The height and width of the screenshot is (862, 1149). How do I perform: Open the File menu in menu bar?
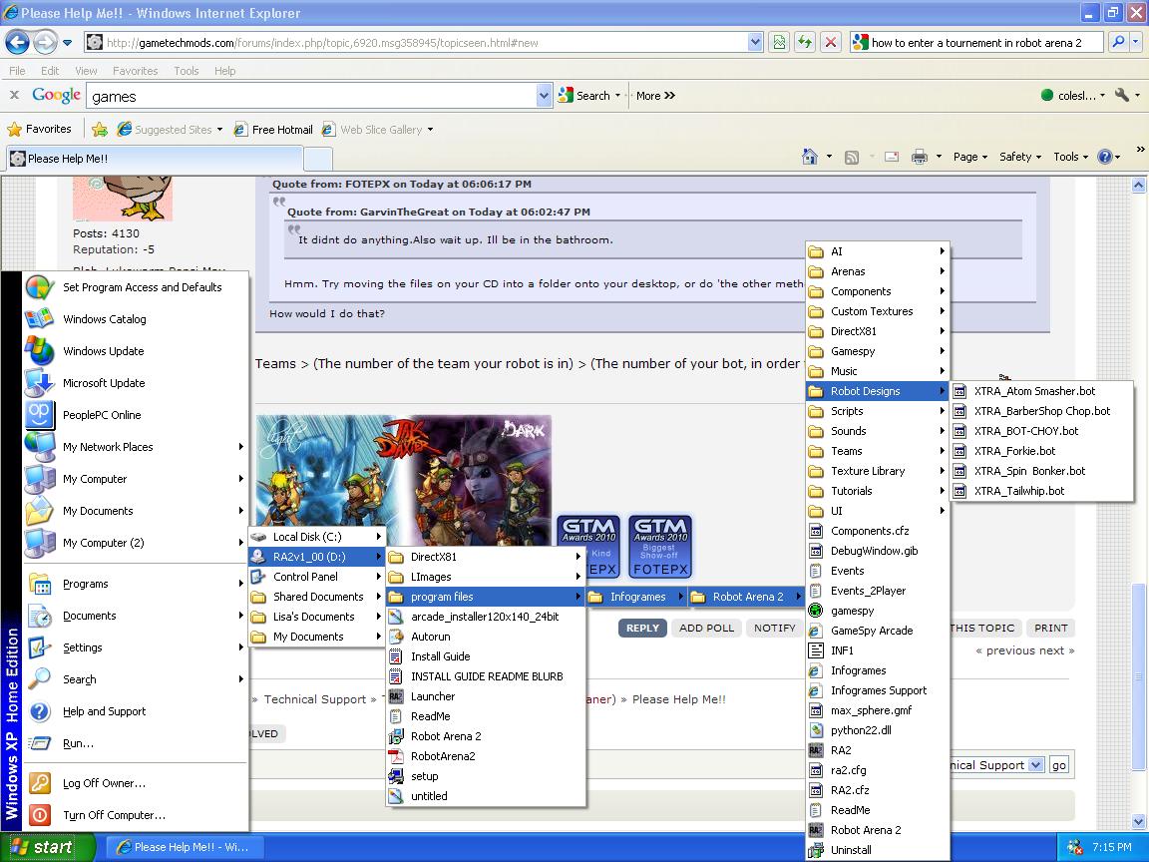17,71
